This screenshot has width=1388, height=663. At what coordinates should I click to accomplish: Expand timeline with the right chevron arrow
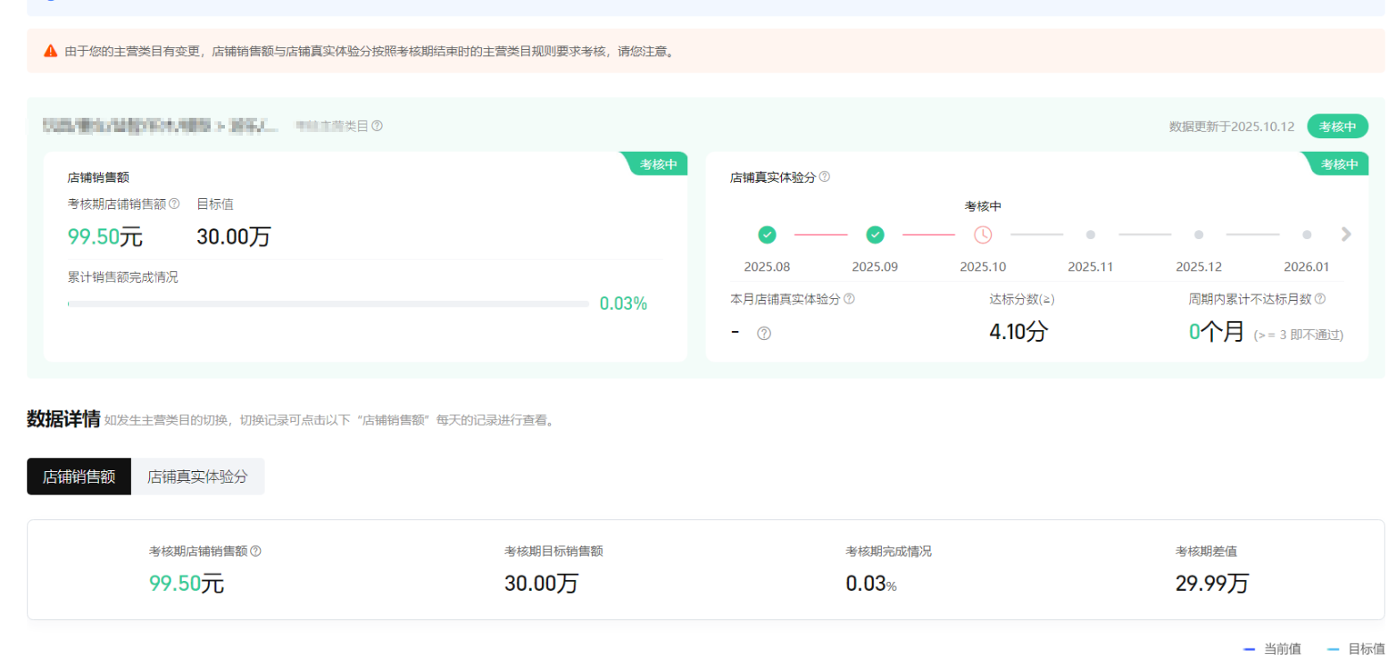pos(1346,235)
